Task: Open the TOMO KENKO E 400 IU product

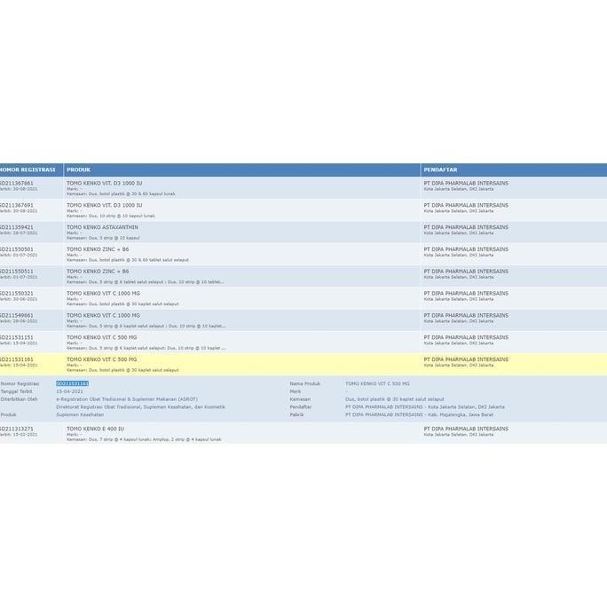Action: tap(95, 429)
